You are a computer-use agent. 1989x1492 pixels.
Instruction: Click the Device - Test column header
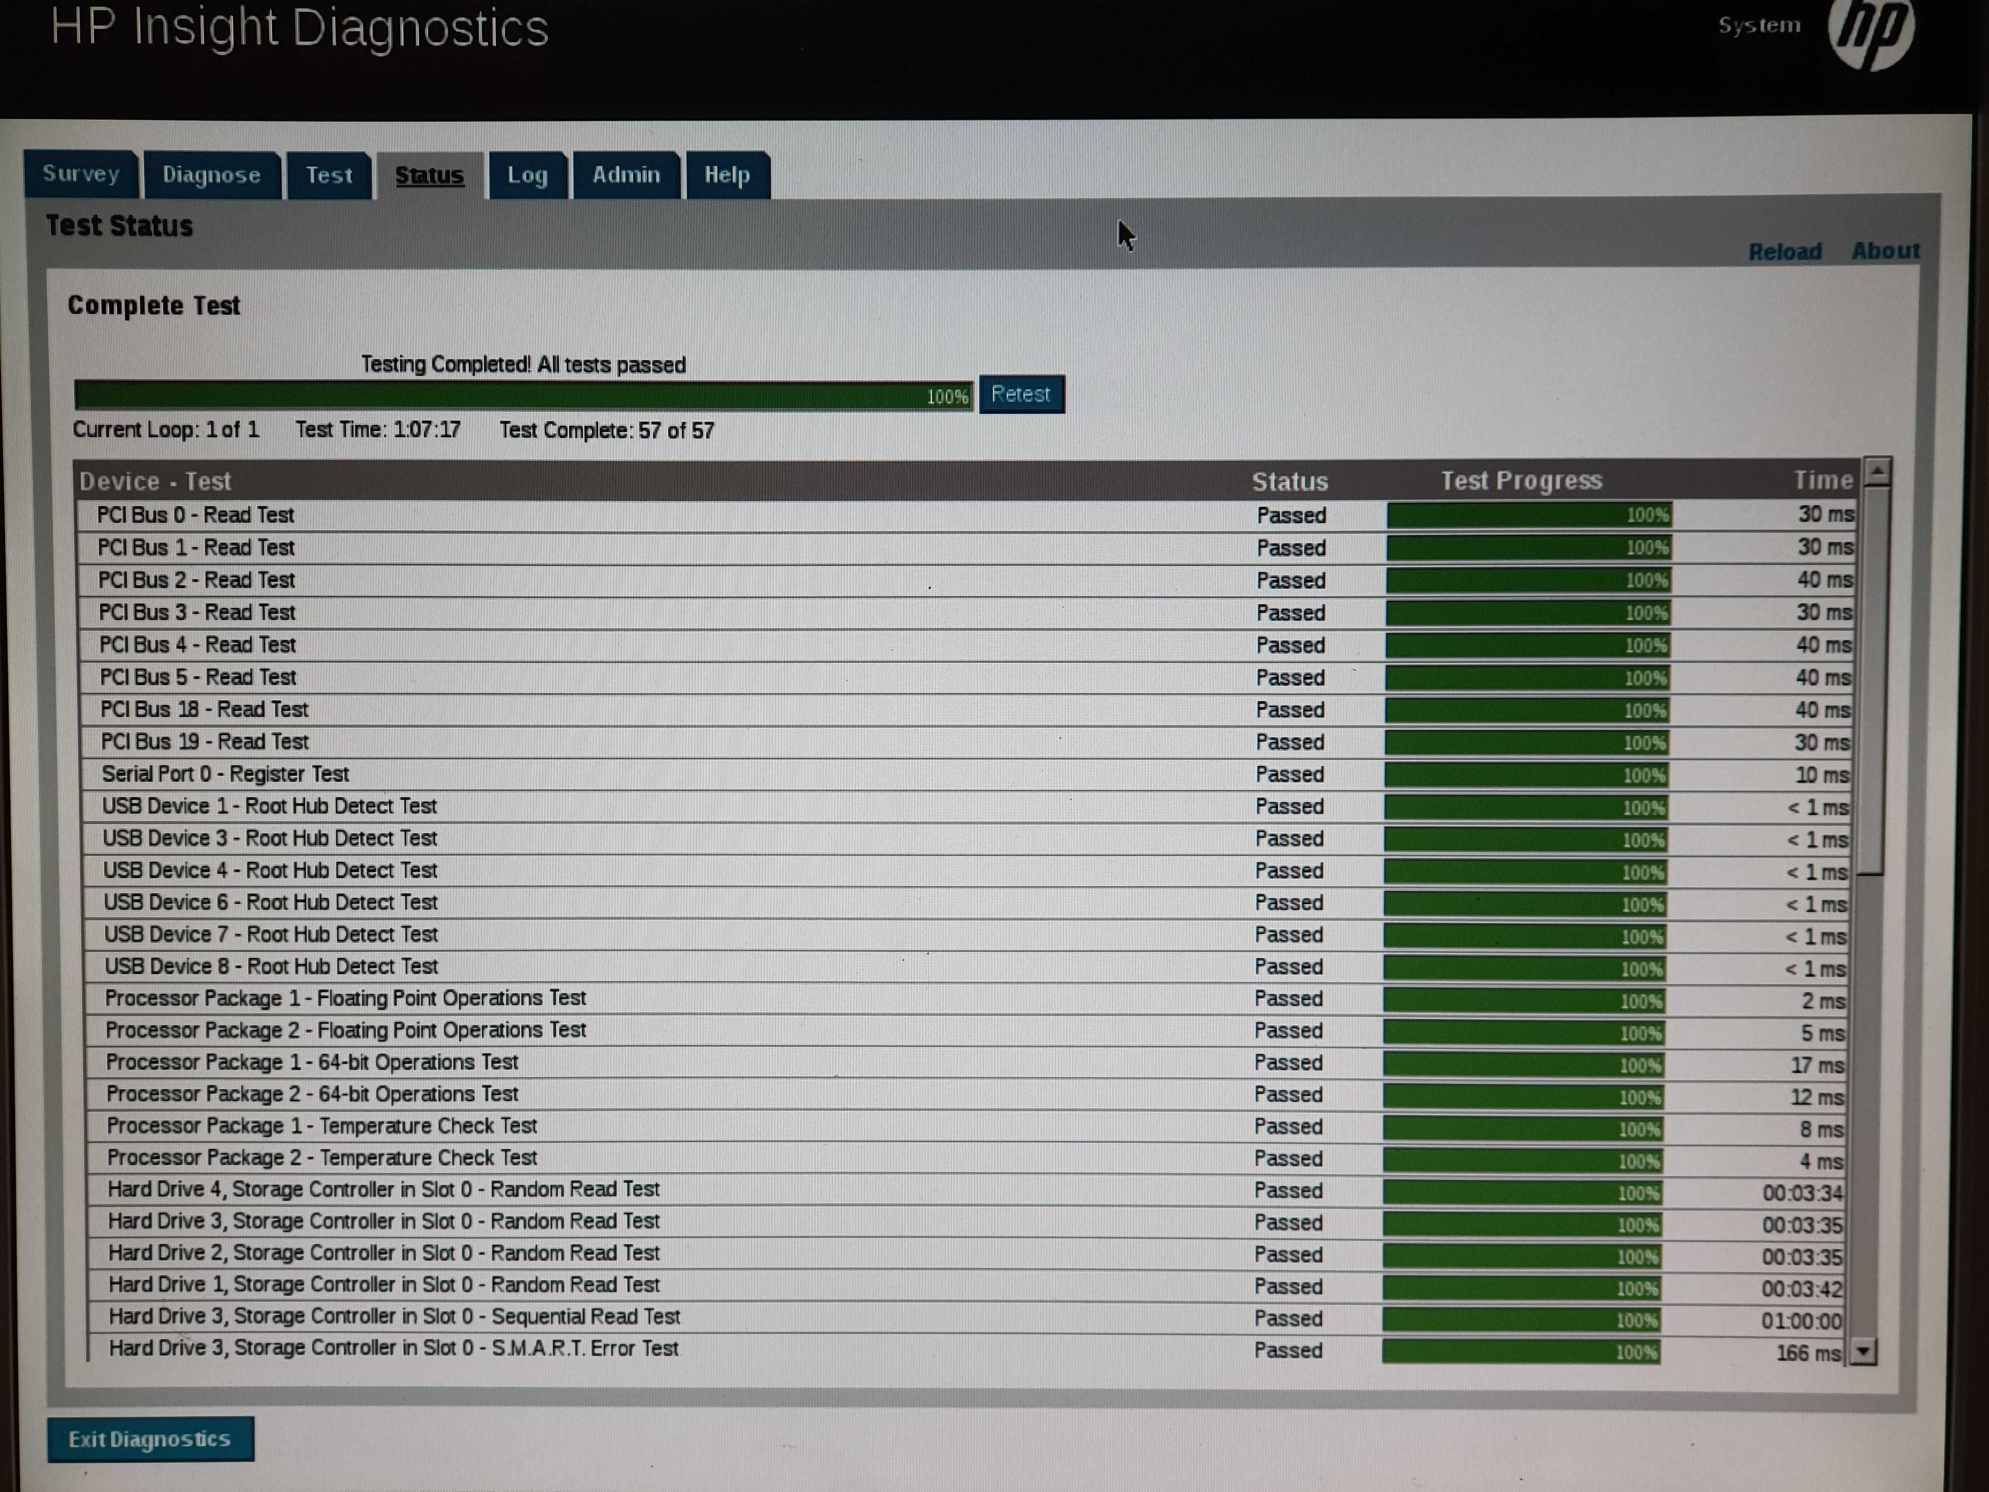pos(155,481)
